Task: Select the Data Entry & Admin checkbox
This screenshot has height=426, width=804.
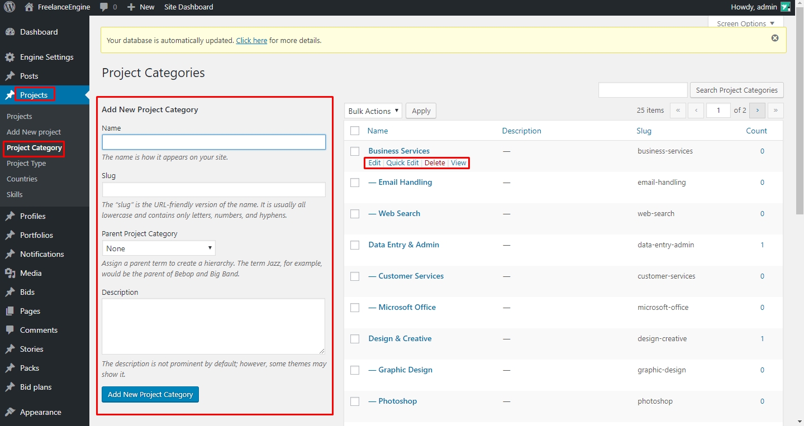Action: tap(355, 245)
